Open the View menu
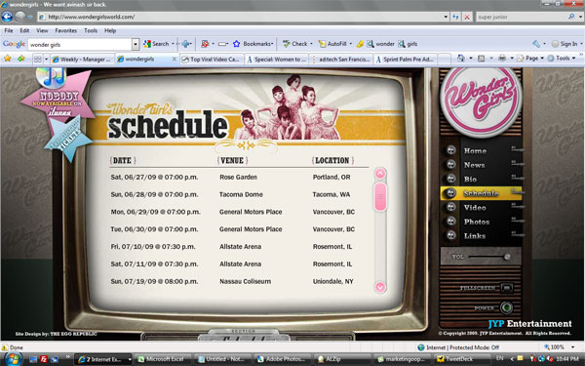 tap(42, 30)
